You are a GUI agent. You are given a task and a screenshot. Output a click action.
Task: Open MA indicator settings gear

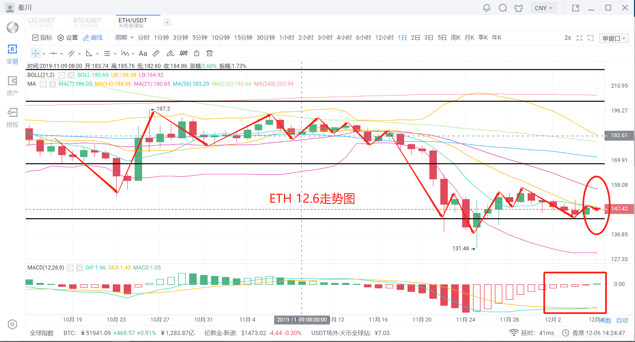click(43, 84)
